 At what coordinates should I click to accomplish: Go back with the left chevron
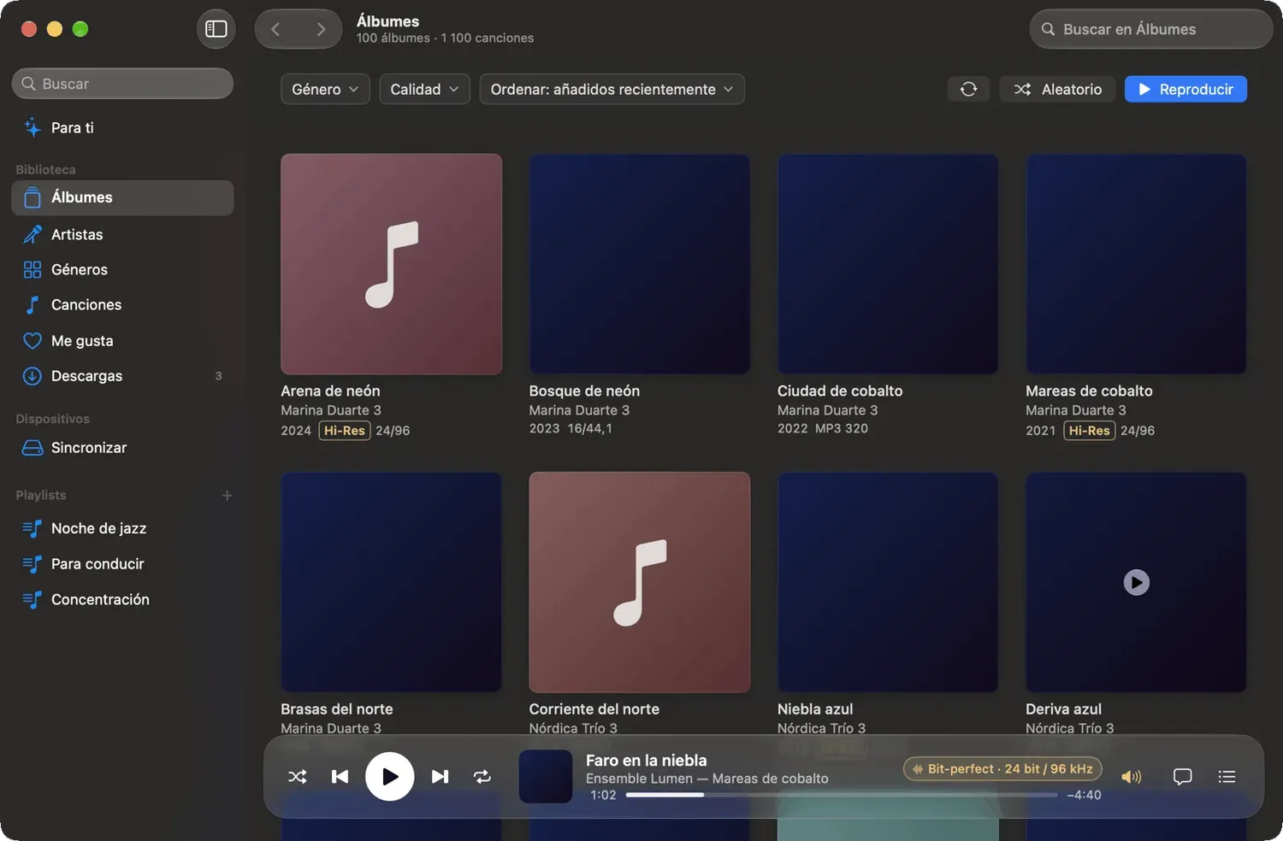[276, 29]
